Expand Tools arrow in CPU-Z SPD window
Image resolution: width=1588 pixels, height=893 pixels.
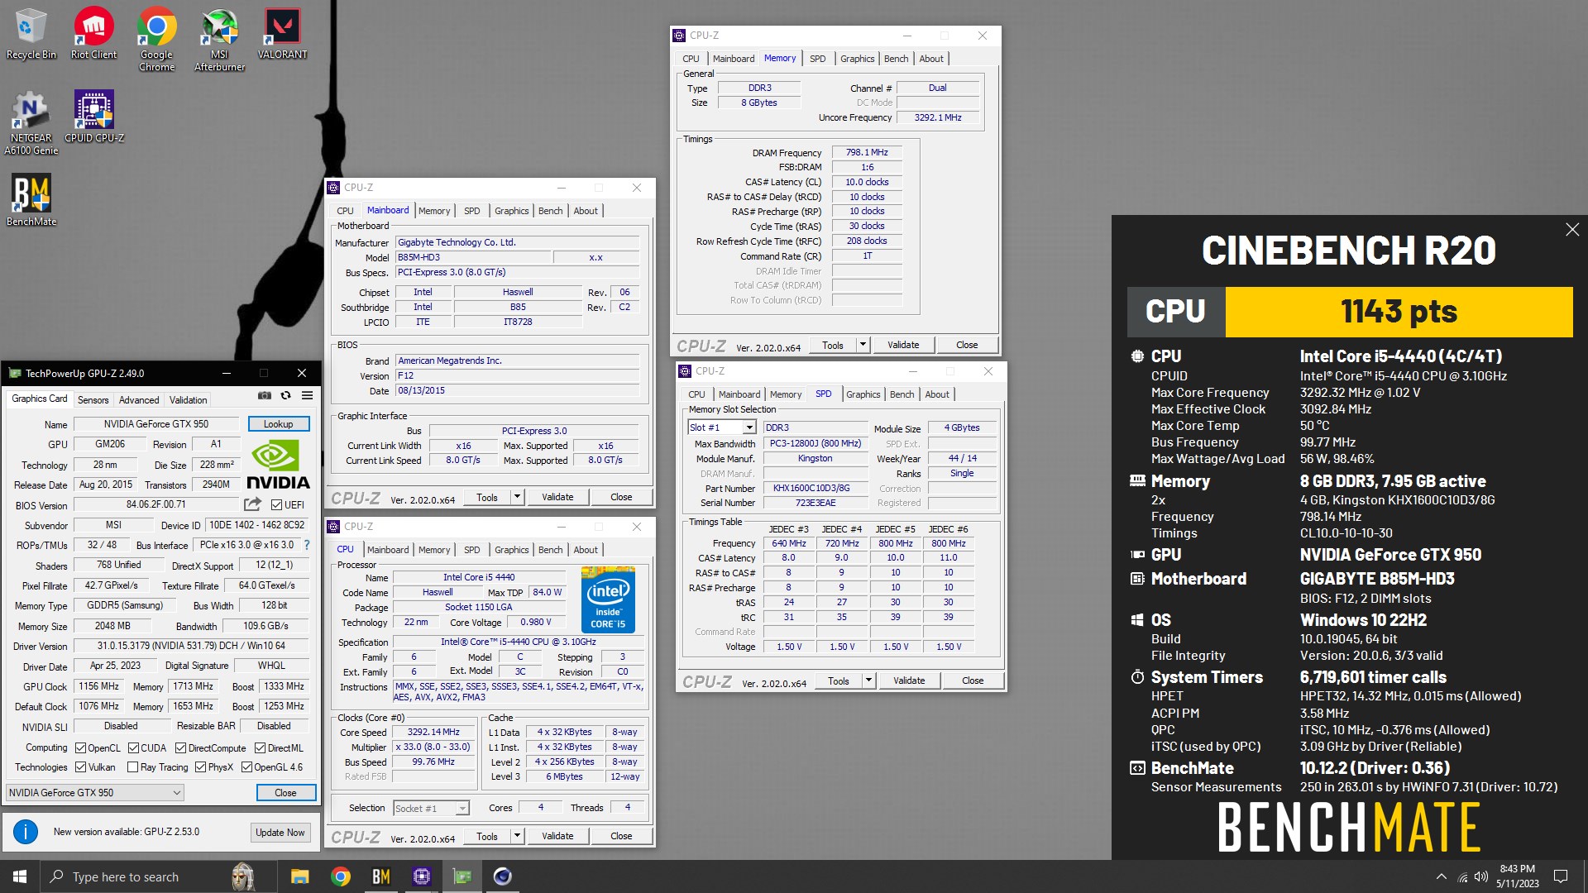pyautogui.click(x=868, y=680)
